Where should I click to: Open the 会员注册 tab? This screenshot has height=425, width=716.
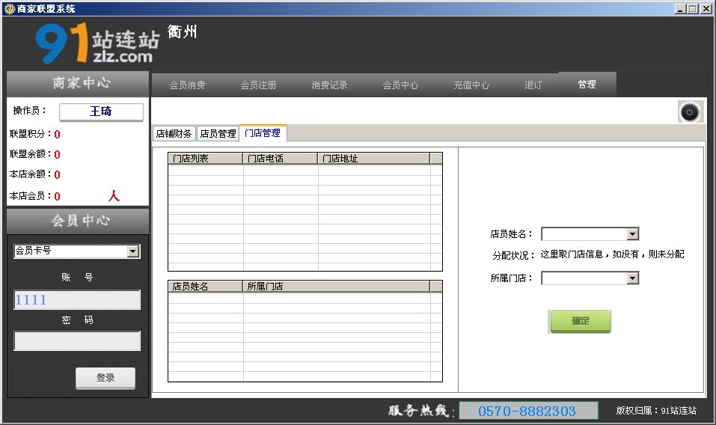[x=258, y=85]
